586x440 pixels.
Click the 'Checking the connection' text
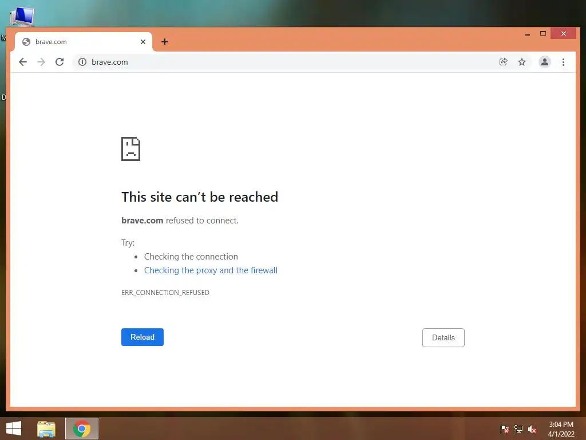(191, 257)
